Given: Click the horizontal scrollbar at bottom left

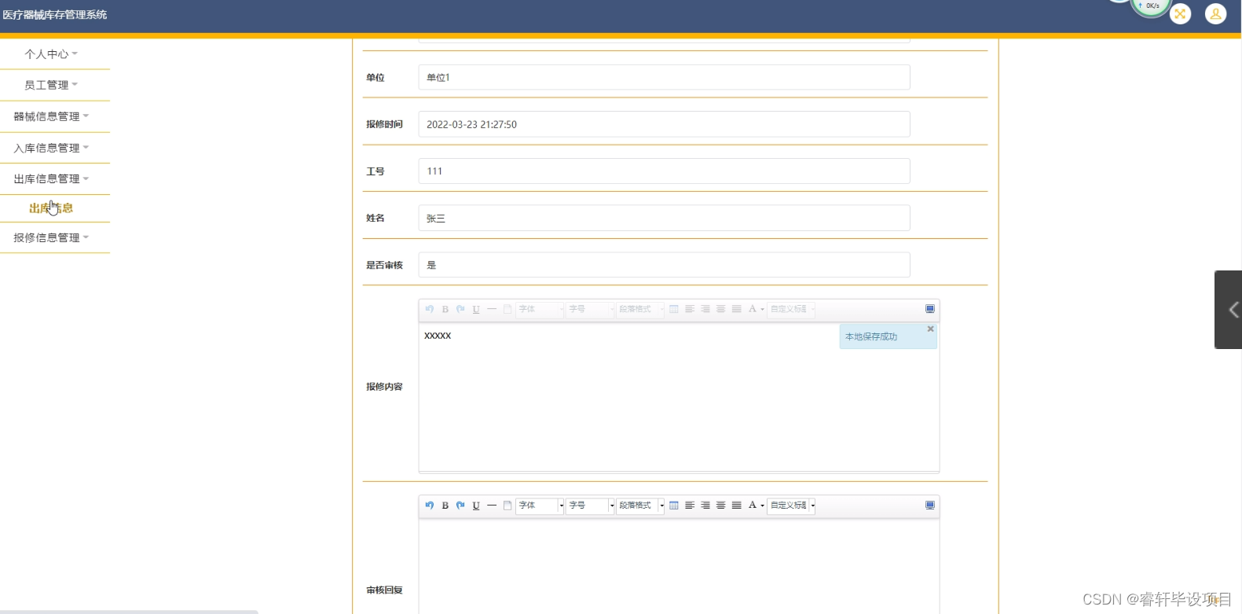Looking at the screenshot, I should click(129, 612).
